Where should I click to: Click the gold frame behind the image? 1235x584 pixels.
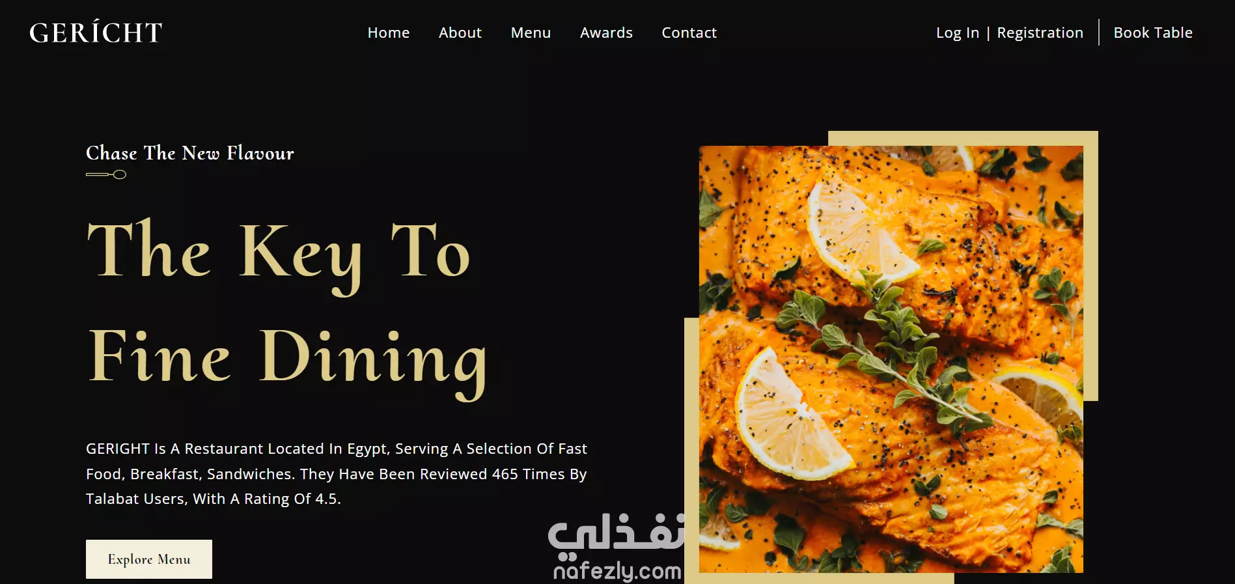point(1091,266)
